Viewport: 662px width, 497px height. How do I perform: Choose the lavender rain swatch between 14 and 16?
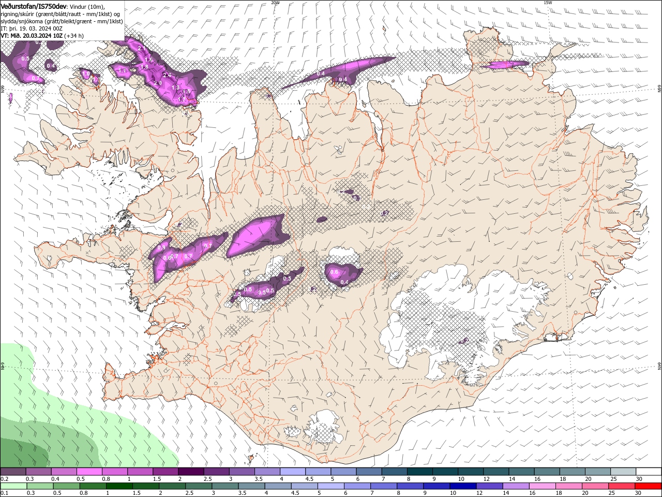pyautogui.click(x=515, y=486)
